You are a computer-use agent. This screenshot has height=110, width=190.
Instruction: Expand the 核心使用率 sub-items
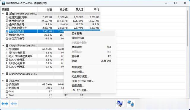pyautogui.click(x=7, y=52)
